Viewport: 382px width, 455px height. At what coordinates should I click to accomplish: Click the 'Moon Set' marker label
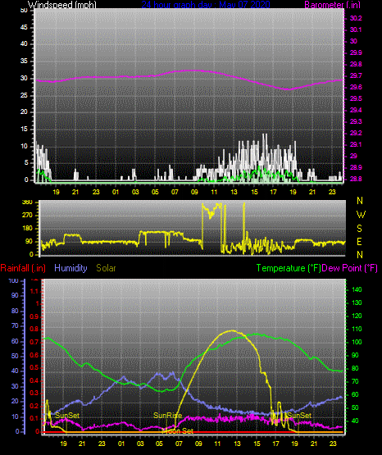click(178, 431)
